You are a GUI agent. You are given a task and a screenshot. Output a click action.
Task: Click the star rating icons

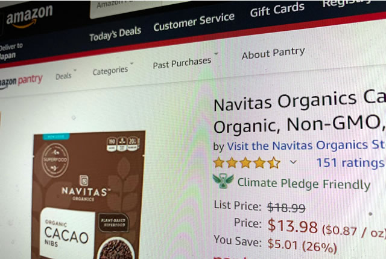pyautogui.click(x=247, y=162)
